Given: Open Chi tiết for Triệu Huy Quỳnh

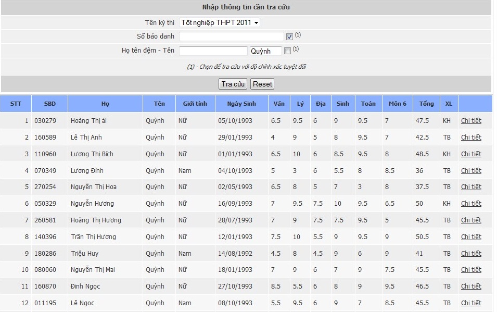Looking at the screenshot, I should [471, 253].
